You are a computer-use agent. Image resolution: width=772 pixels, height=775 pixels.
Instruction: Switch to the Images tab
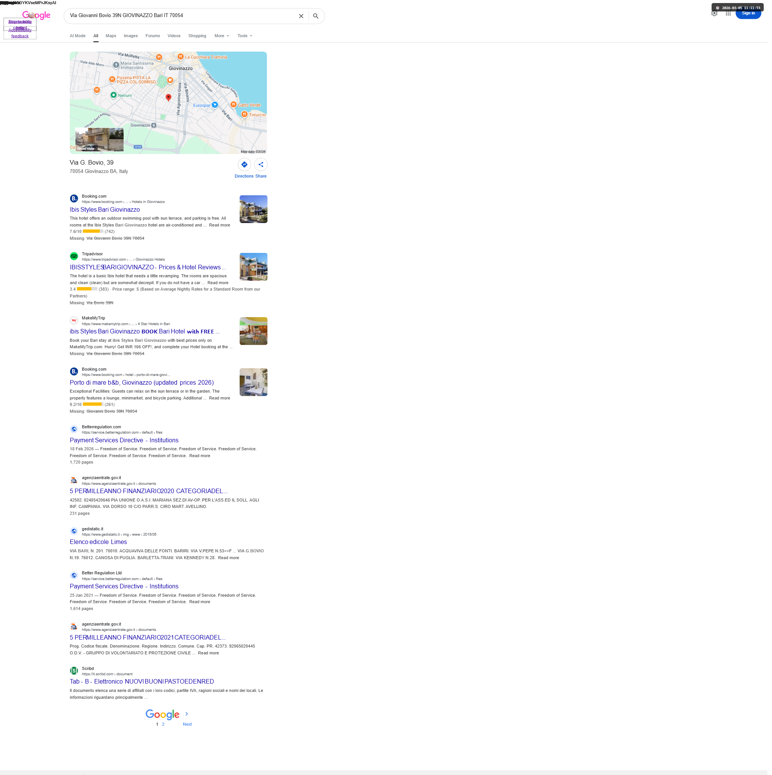click(x=132, y=36)
